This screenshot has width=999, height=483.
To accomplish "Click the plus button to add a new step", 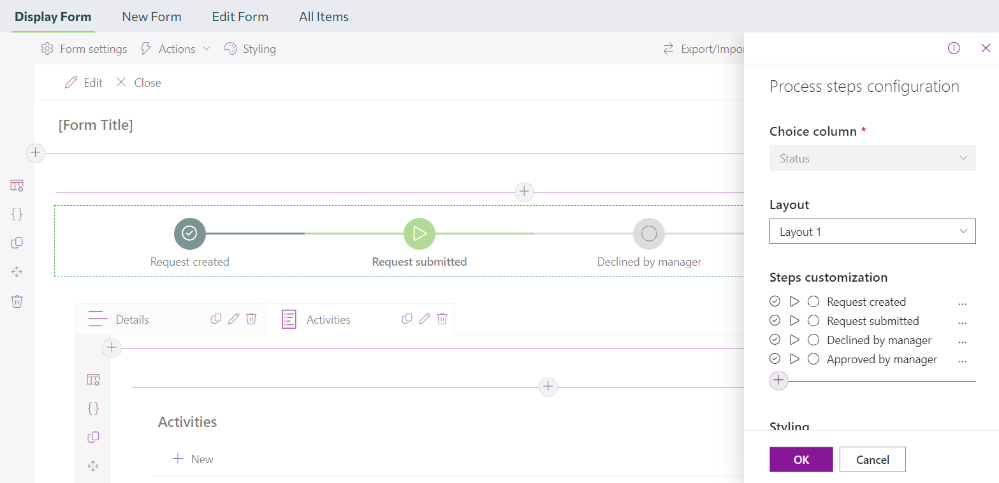I will (778, 380).
